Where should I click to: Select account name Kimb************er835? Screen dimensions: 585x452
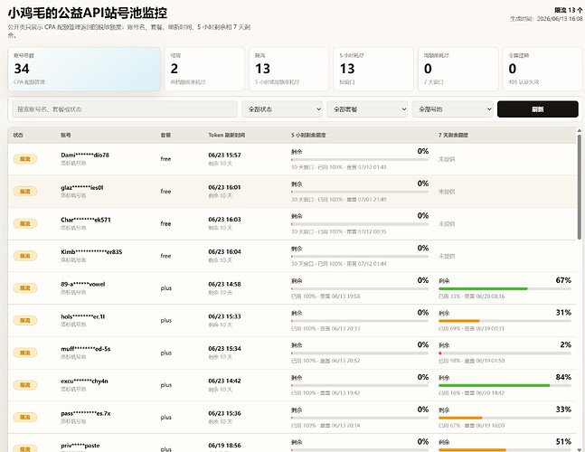[x=91, y=251]
